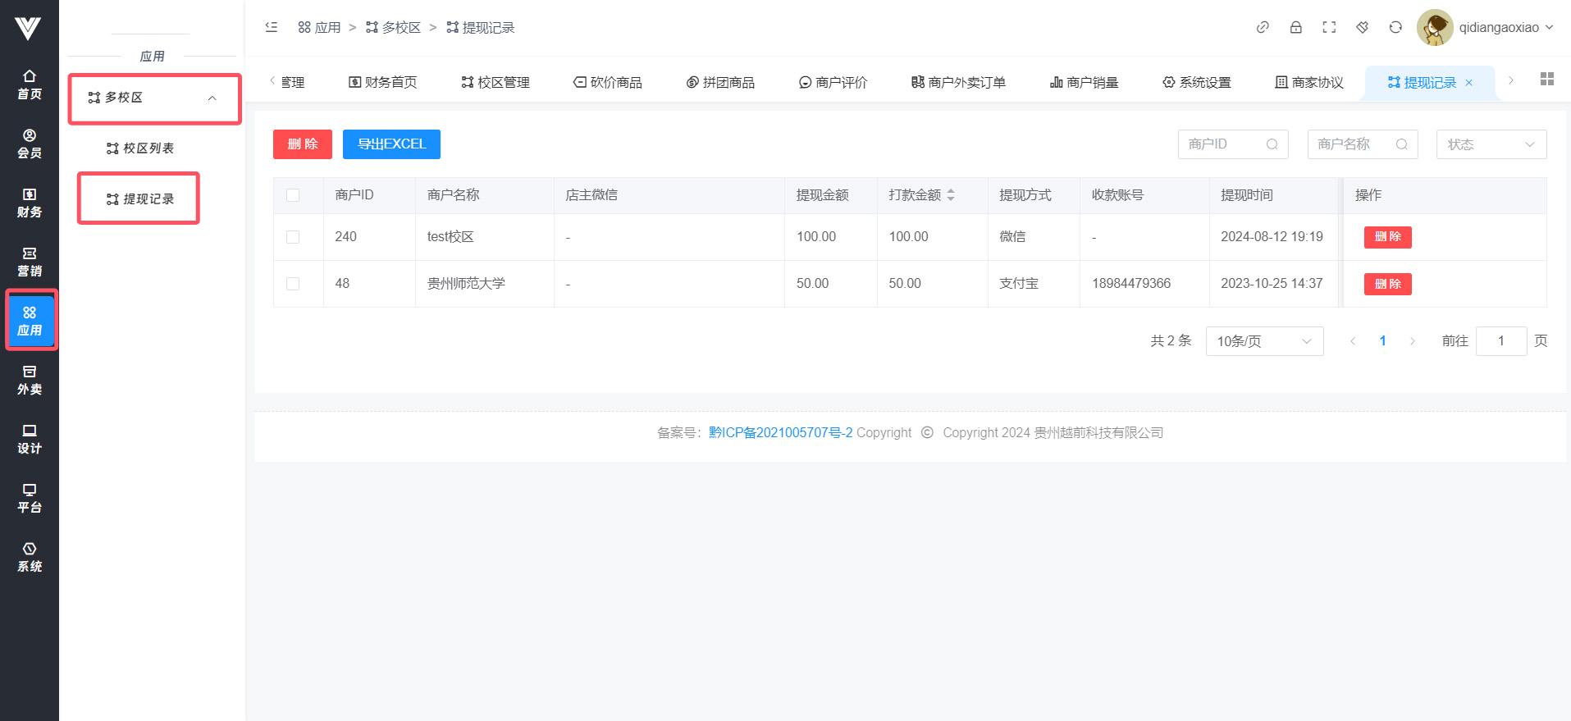Check the select-all checkbox in table header
The width and height of the screenshot is (1571, 721).
[x=293, y=195]
